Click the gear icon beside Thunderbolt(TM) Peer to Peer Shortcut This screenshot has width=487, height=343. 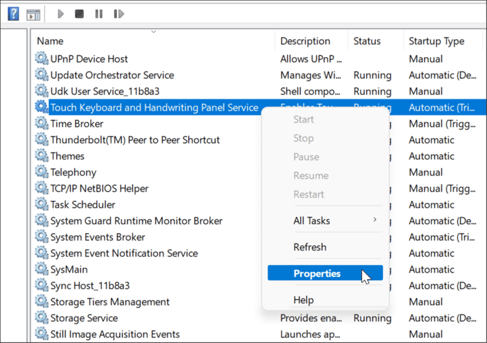tap(42, 139)
